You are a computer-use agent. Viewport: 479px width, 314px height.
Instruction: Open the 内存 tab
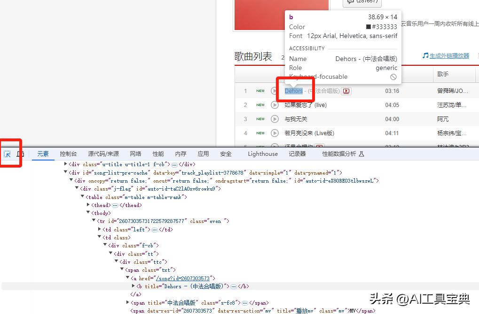181,154
